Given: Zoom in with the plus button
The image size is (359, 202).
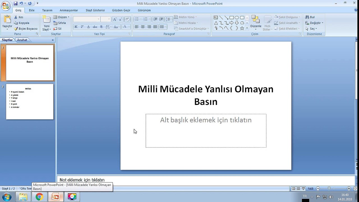Looking at the screenshot, I should point(349,189).
